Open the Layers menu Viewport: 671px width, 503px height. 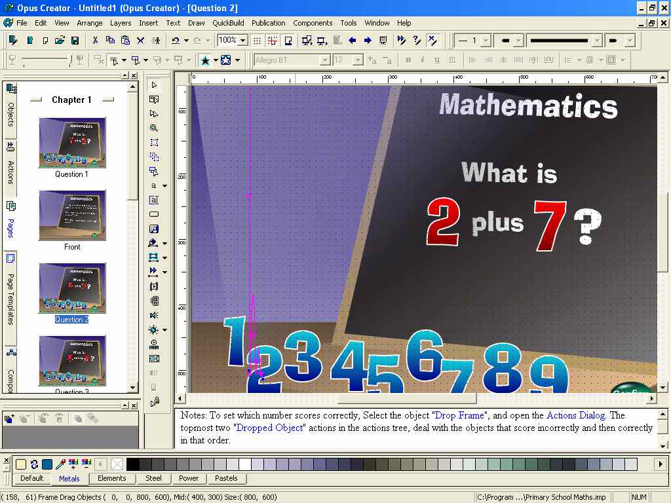[x=121, y=23]
